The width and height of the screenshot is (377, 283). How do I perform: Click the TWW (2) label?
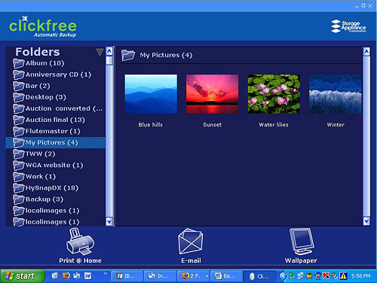click(40, 154)
